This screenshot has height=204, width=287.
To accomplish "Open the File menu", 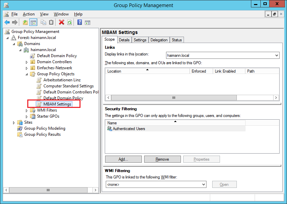I will pos(14,14).
